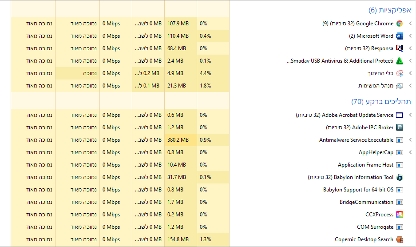Click the 110.4 MB memory value
This screenshot has height=247, width=416.
178,36
